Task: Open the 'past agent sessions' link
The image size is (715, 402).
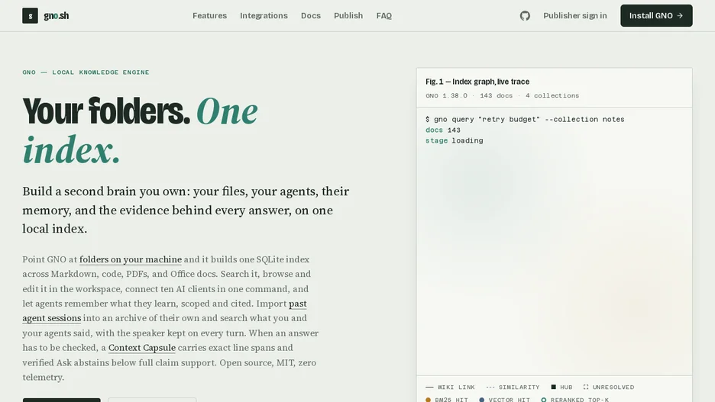Action: click(x=164, y=310)
